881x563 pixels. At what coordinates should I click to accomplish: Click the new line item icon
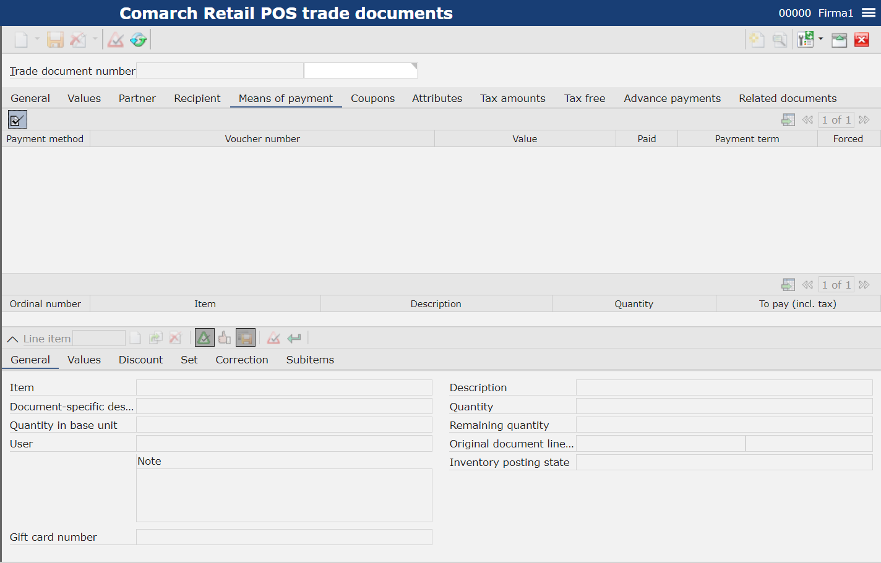(135, 338)
